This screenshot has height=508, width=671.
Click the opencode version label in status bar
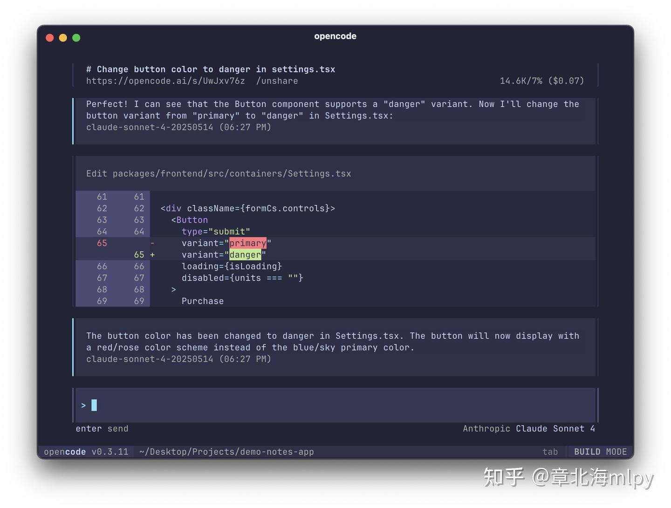[x=86, y=451]
